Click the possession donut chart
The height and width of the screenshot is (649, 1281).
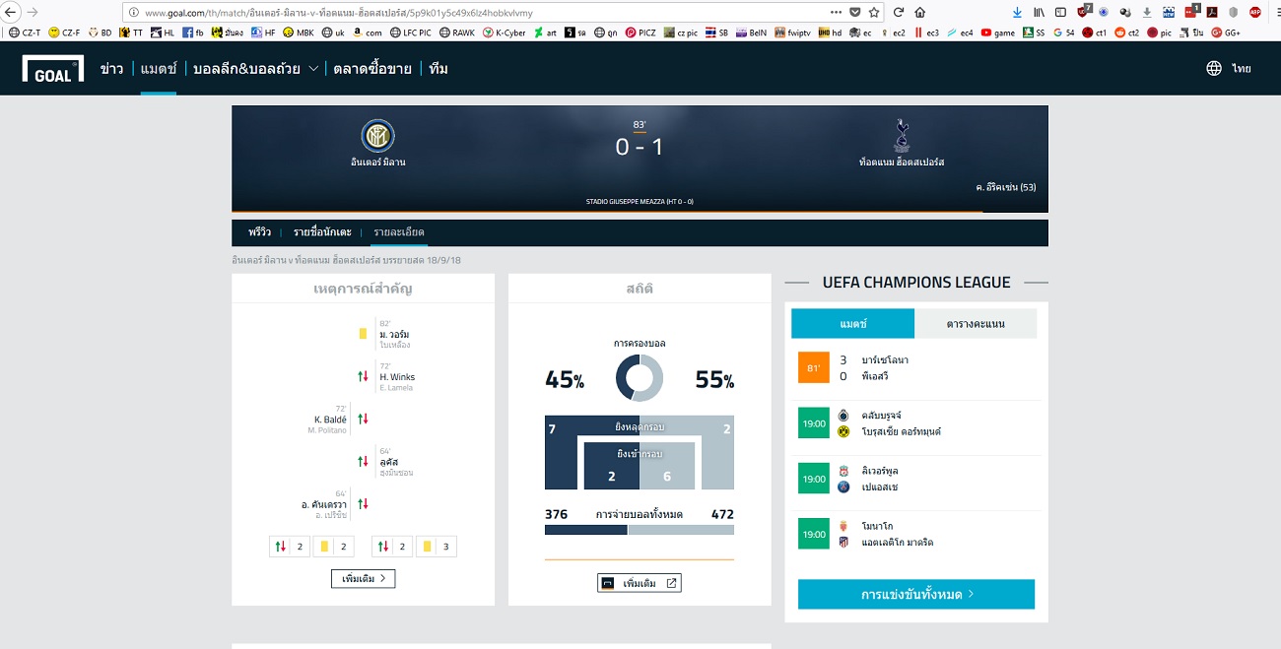point(640,378)
